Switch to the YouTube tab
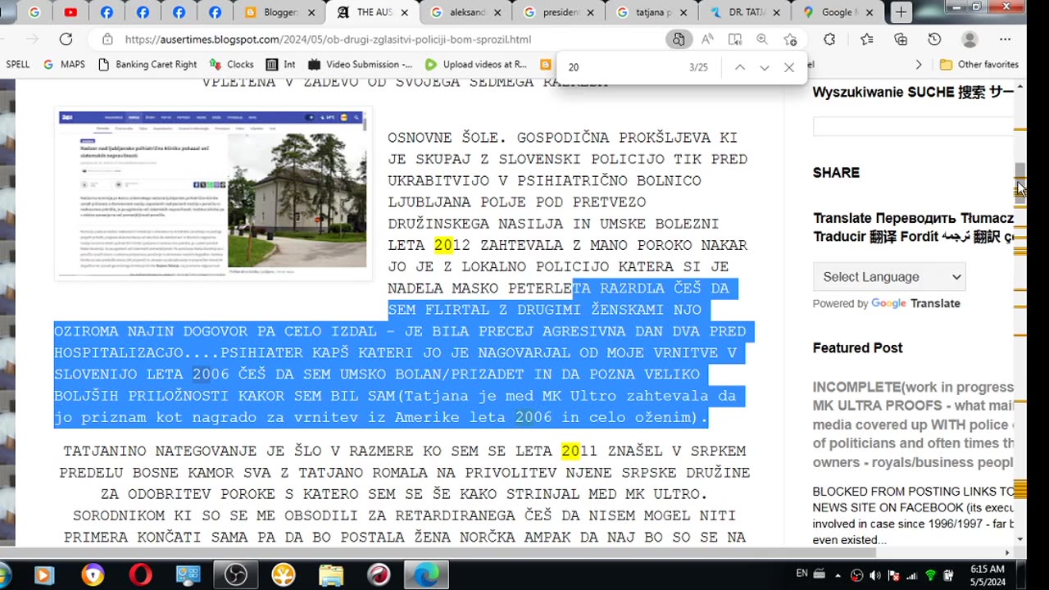This screenshot has width=1049, height=590. coord(70,12)
